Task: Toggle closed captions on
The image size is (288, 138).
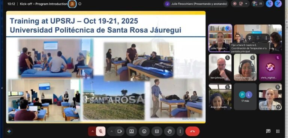Action: click(x=157, y=131)
